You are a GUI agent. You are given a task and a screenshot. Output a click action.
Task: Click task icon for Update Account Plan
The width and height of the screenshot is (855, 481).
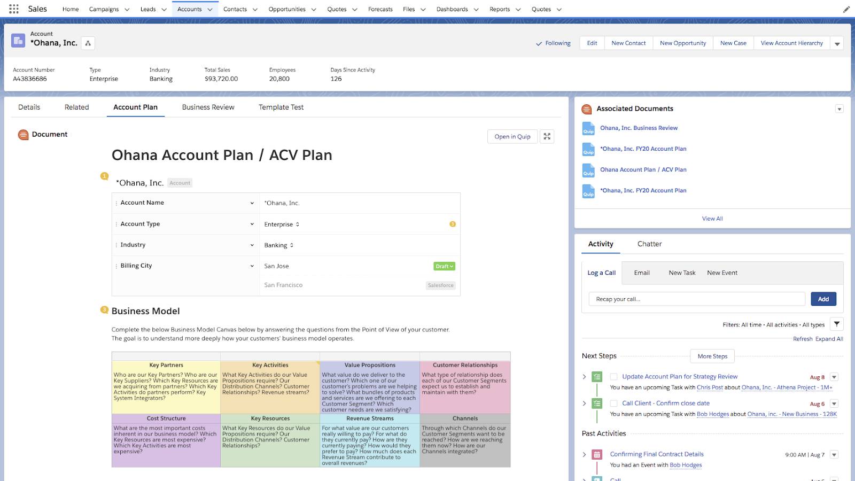[597, 377]
